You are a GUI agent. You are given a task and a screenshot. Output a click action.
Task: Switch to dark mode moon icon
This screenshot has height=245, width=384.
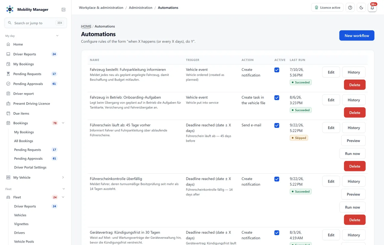pos(361,8)
